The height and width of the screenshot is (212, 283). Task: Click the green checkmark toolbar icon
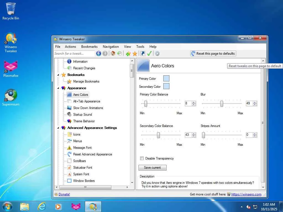(x=149, y=54)
